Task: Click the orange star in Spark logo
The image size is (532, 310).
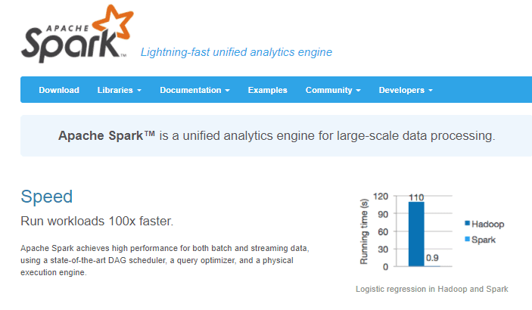Action: tap(114, 22)
